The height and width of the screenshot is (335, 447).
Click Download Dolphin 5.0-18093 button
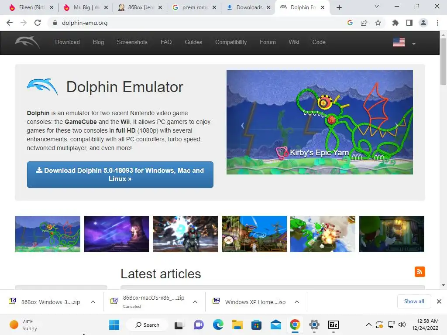coord(120,174)
